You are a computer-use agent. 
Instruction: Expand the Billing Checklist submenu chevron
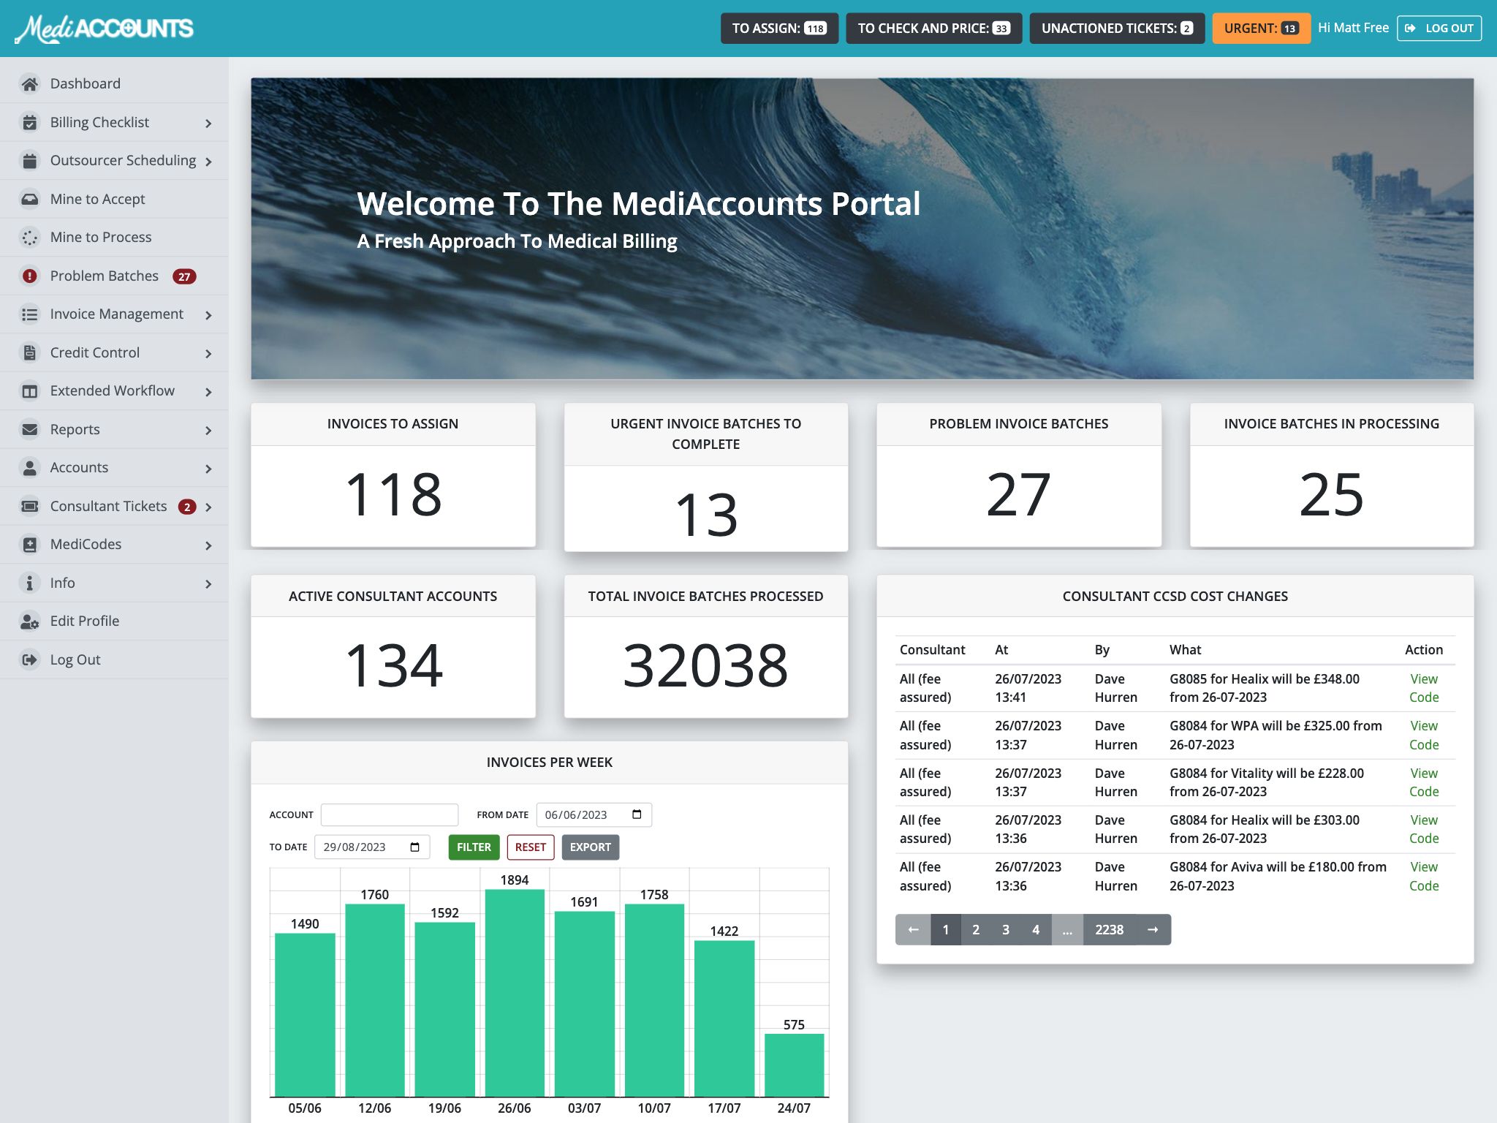[x=208, y=124]
